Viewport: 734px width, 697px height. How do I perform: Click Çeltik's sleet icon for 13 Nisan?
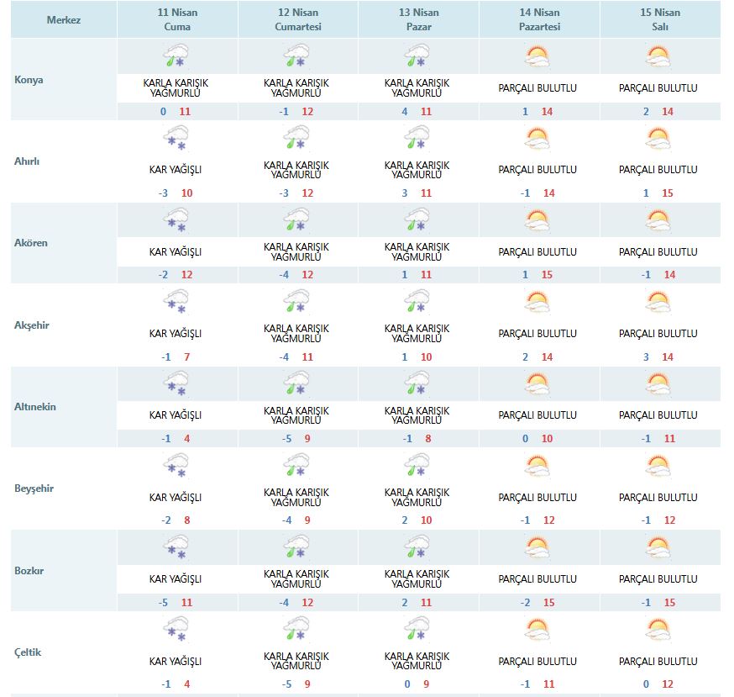tap(417, 629)
